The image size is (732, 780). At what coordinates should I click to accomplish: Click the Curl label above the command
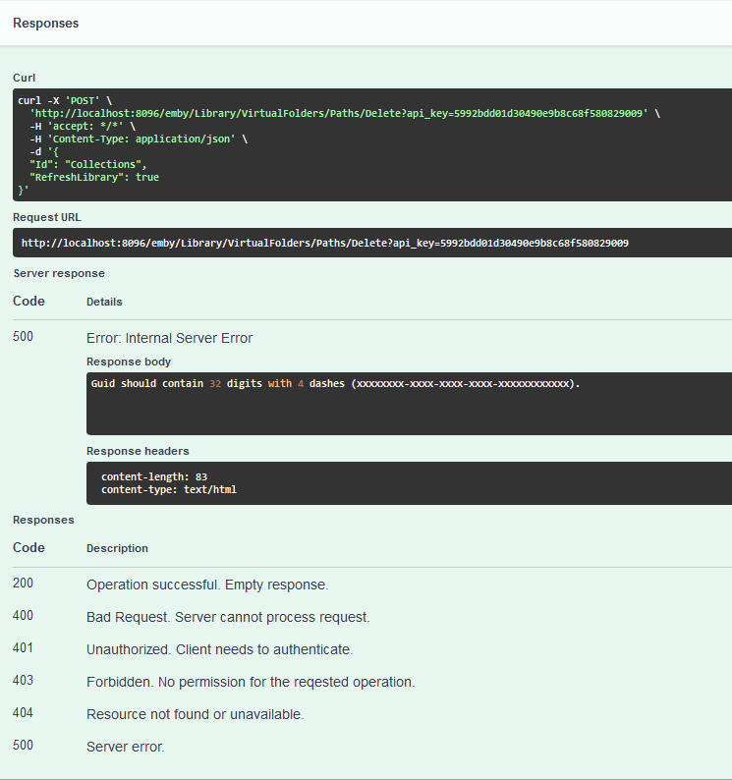[24, 77]
